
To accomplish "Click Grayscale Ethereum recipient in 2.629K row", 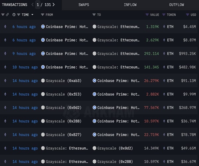I will [x=118, y=40].
